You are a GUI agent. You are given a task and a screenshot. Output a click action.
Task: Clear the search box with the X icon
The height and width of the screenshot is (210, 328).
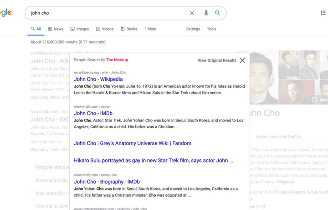click(192, 13)
